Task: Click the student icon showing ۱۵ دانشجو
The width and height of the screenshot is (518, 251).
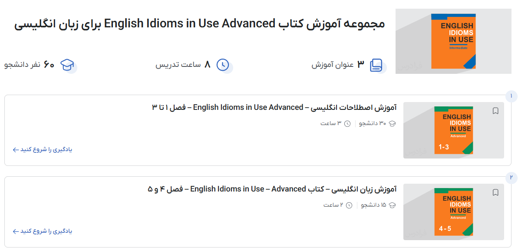Action: pyautogui.click(x=392, y=205)
